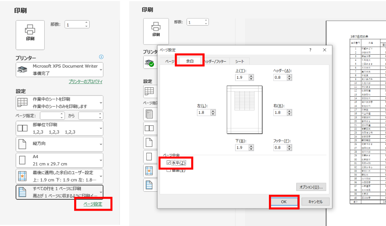This screenshot has width=386, height=226.
Task: Click the 左 left margin field
Action: (204, 113)
